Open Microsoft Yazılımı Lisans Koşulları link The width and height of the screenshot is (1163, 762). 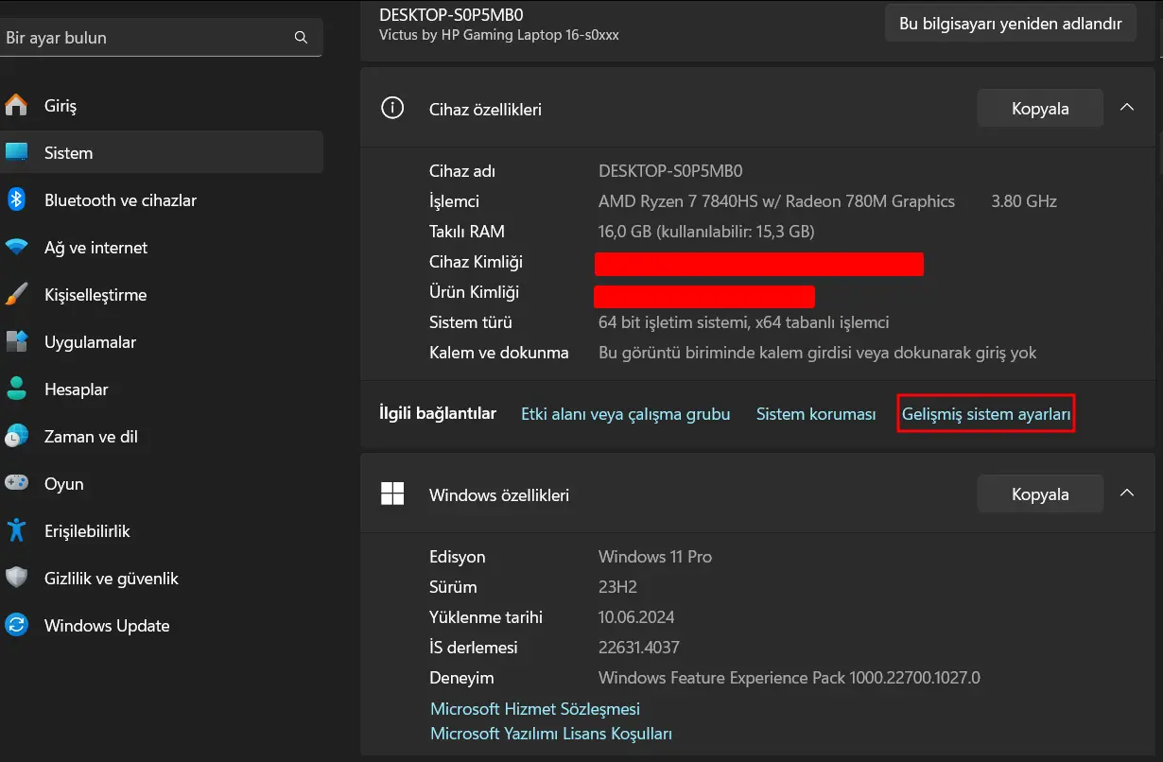[x=551, y=733]
